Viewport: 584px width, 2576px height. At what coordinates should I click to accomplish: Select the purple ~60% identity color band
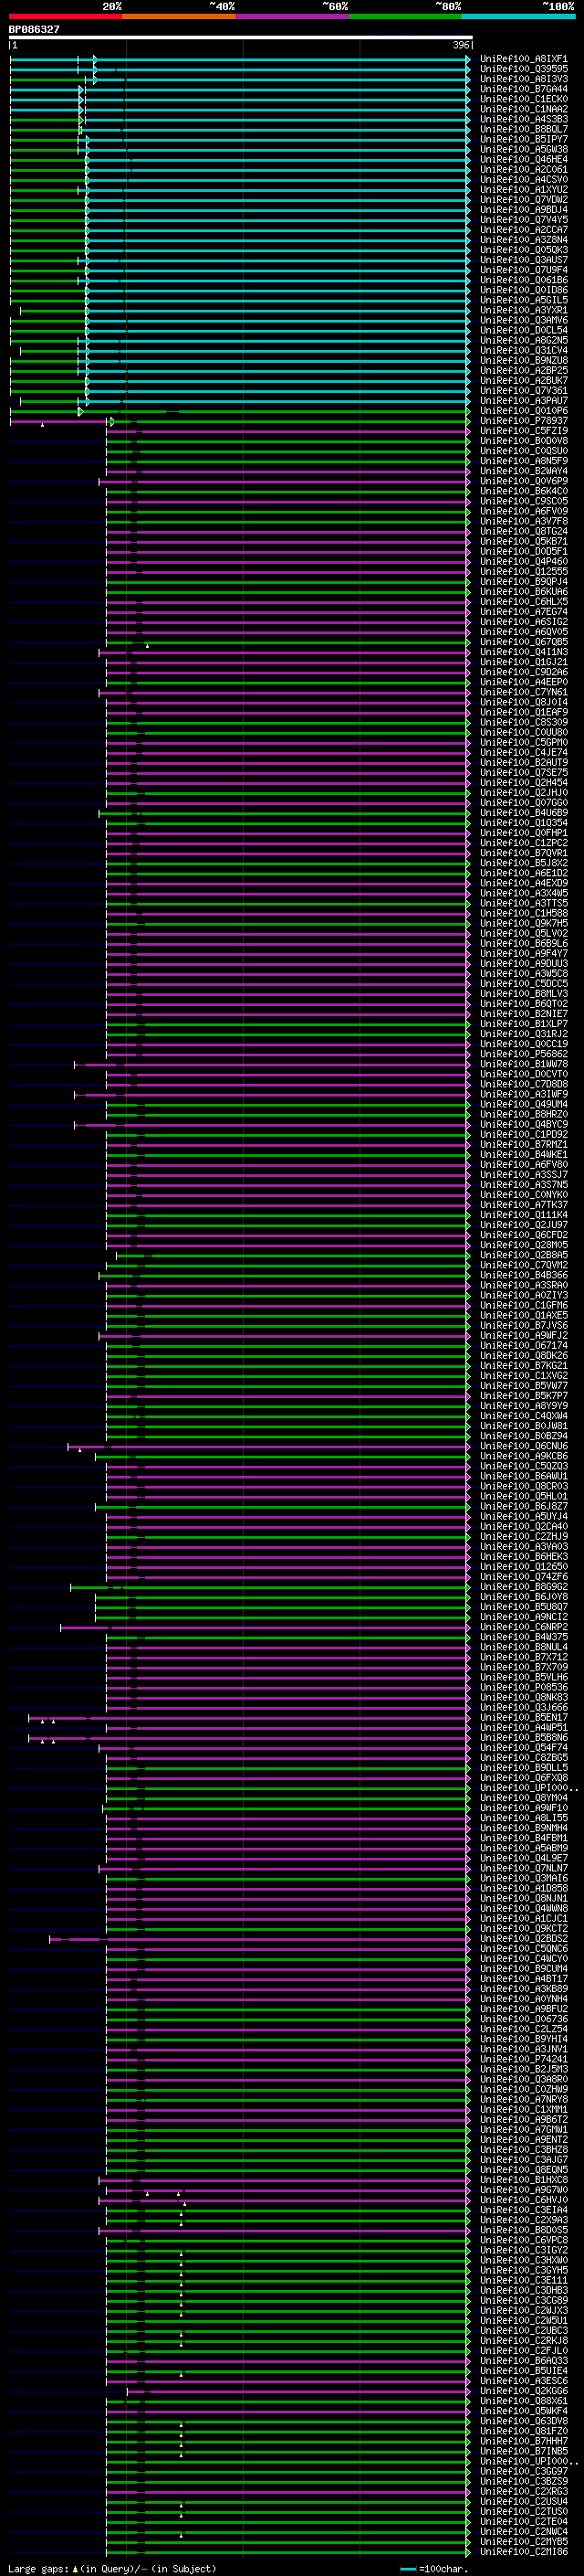pyautogui.click(x=291, y=16)
